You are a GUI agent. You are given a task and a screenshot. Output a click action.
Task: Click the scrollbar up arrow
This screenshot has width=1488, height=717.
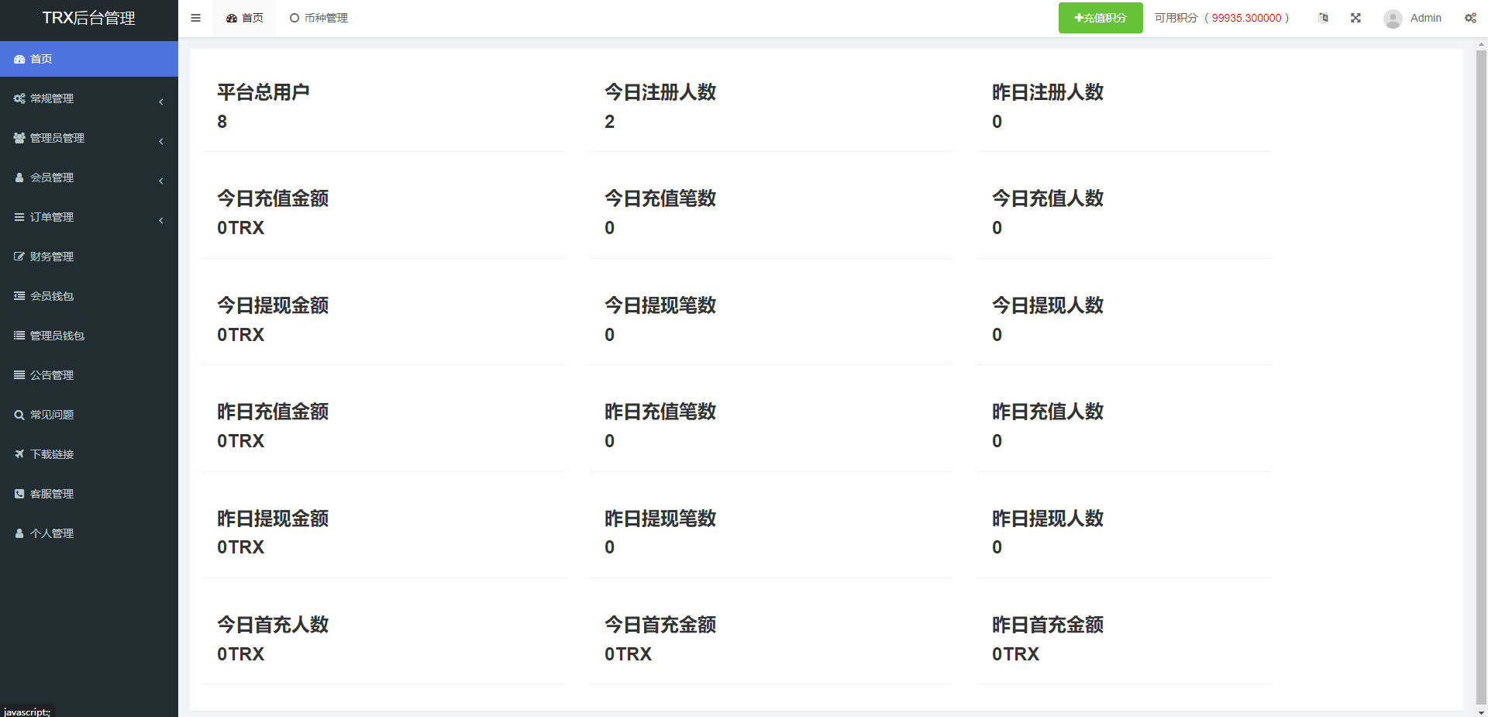point(1482,44)
